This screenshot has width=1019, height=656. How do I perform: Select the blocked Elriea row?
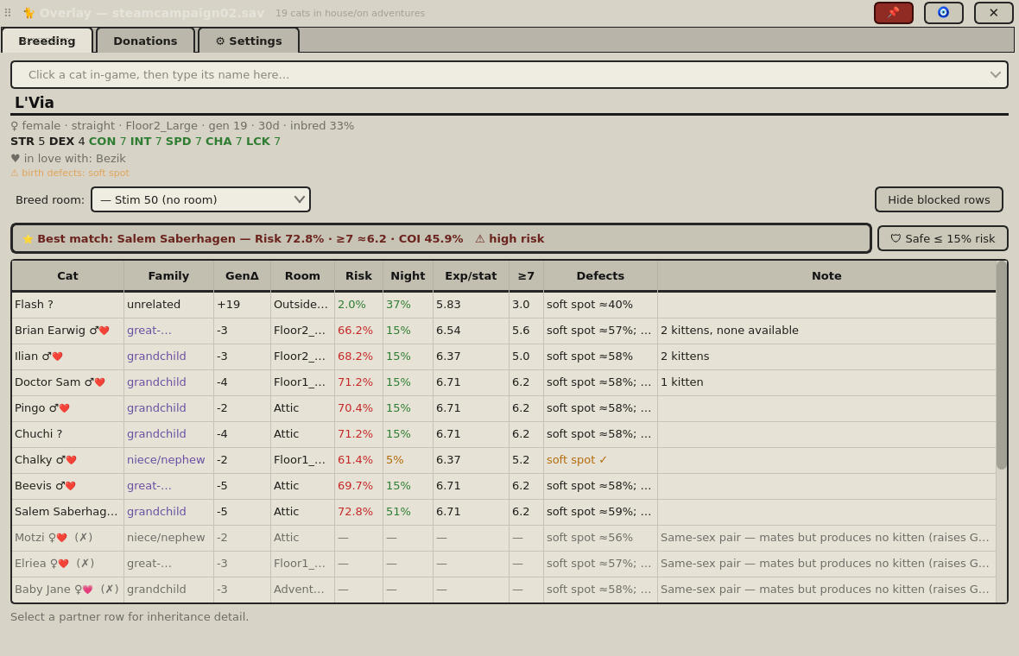tap(503, 564)
